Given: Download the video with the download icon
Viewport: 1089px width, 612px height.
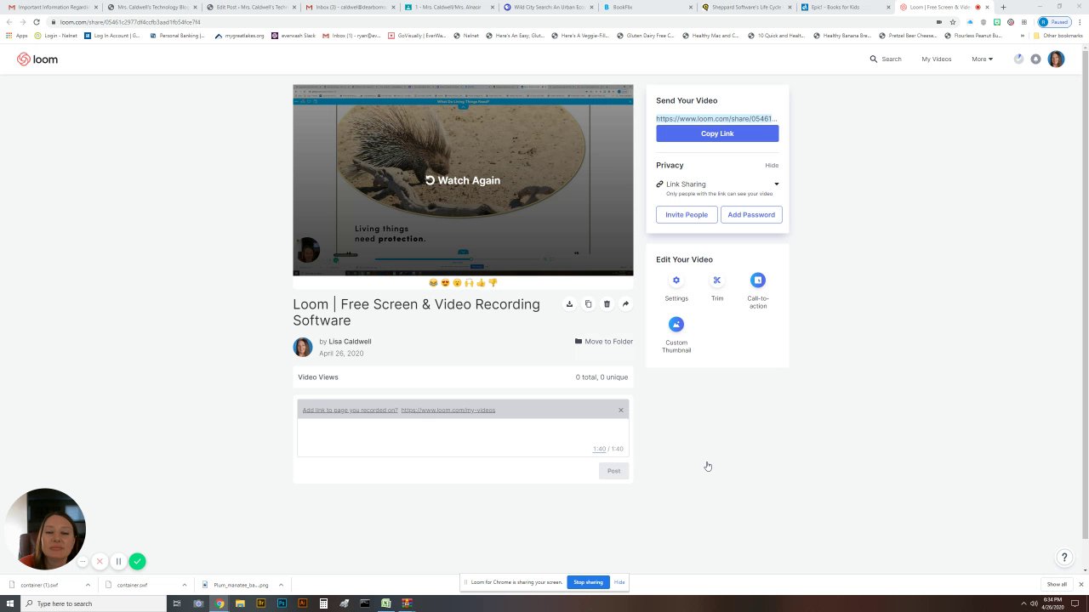Looking at the screenshot, I should pos(569,303).
